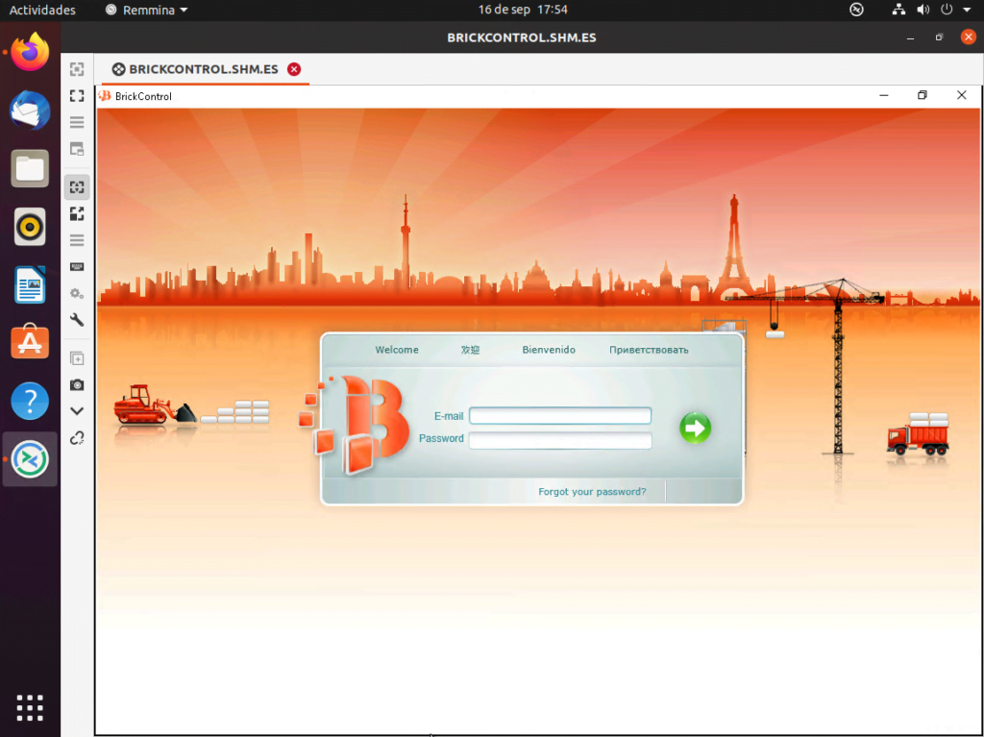The height and width of the screenshot is (737, 984).
Task: Take a screenshot with the camera icon
Action: click(x=77, y=384)
